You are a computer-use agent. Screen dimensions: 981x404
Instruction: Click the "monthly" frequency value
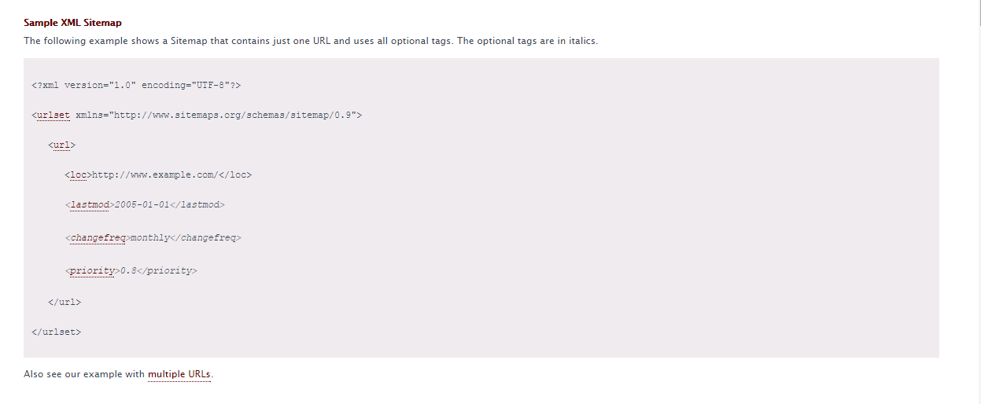point(149,237)
